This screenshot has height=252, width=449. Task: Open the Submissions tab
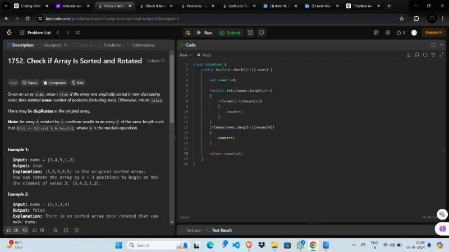point(141,45)
